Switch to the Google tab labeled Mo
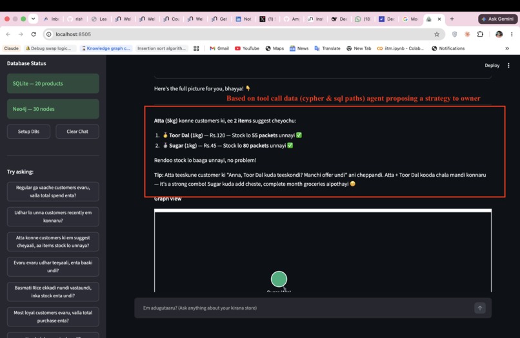This screenshot has height=338, width=520. point(410,19)
